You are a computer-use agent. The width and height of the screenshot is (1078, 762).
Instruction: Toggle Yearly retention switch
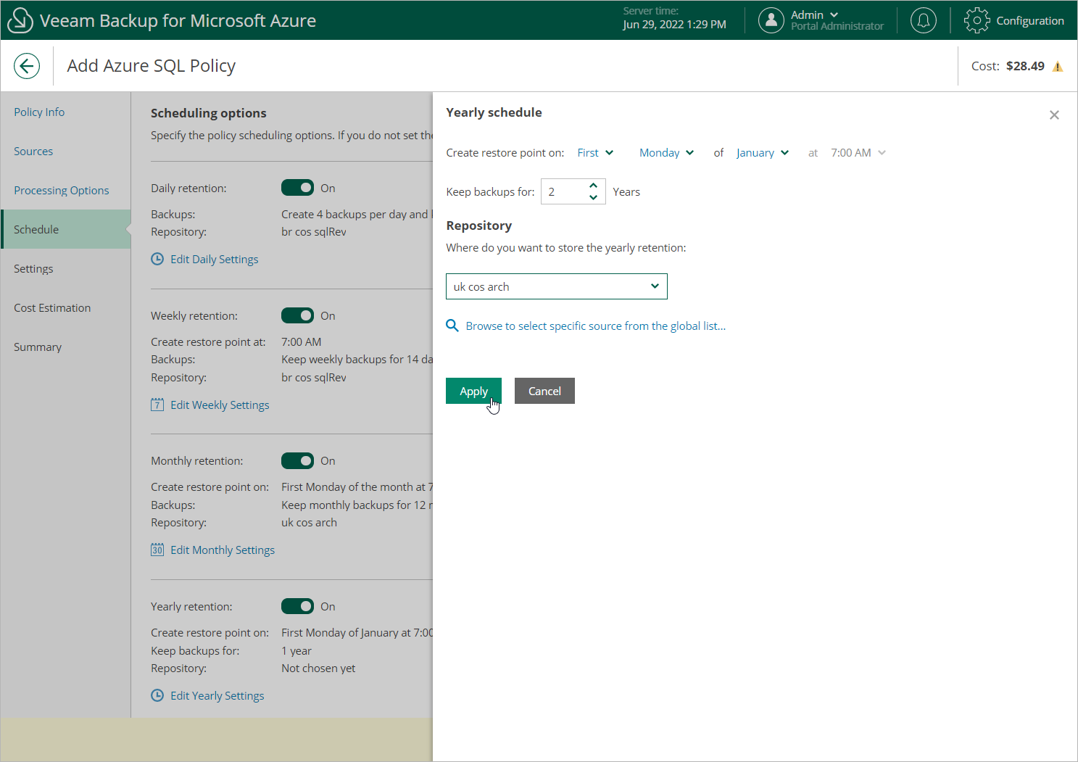click(x=297, y=606)
